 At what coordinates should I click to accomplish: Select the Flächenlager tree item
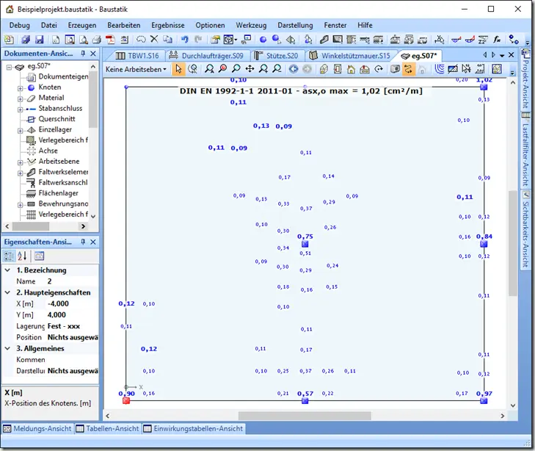coord(58,193)
